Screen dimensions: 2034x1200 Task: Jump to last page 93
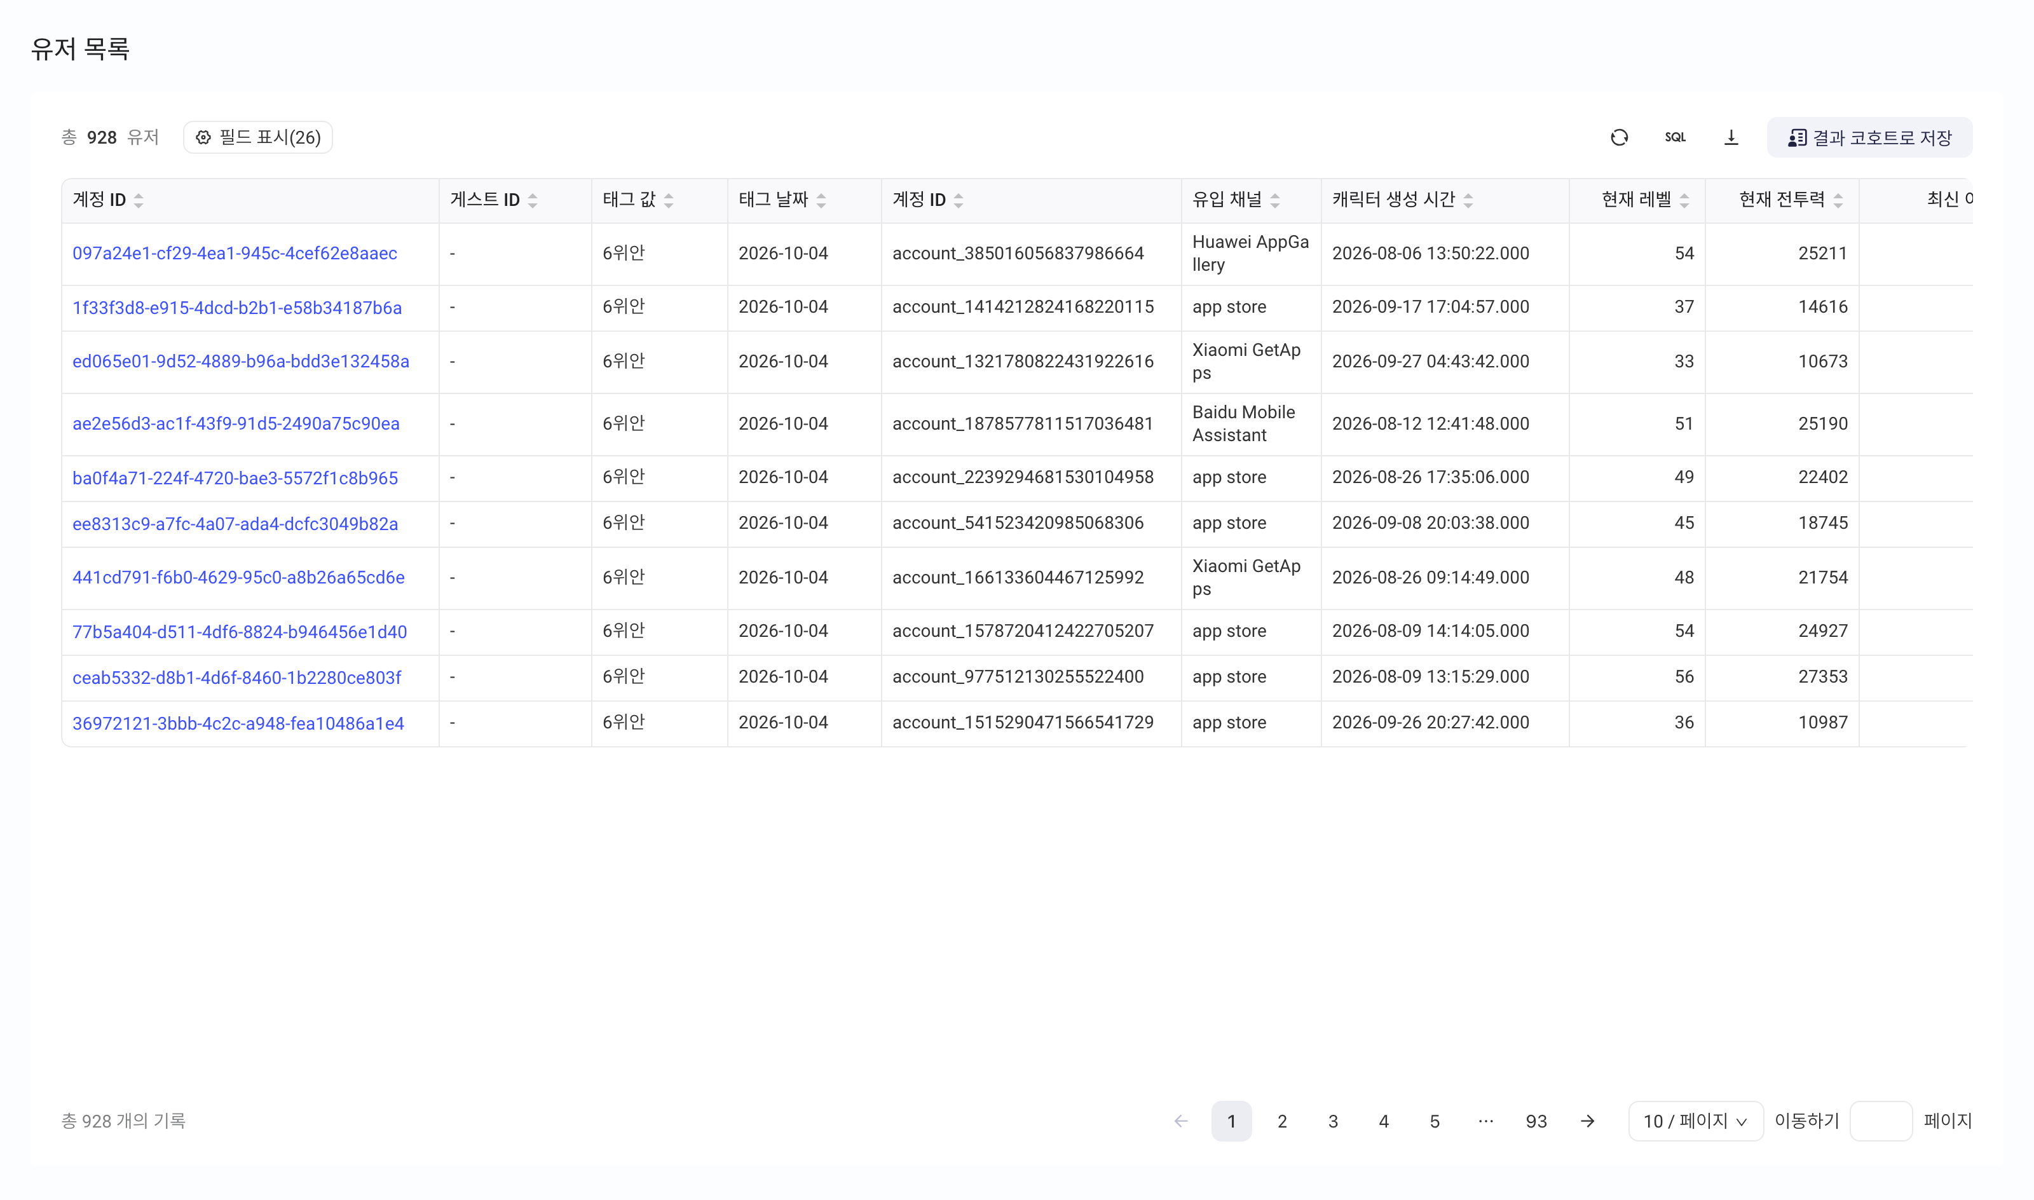[1536, 1121]
